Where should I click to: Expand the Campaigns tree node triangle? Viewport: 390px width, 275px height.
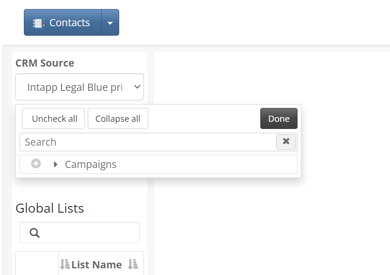[x=55, y=164]
